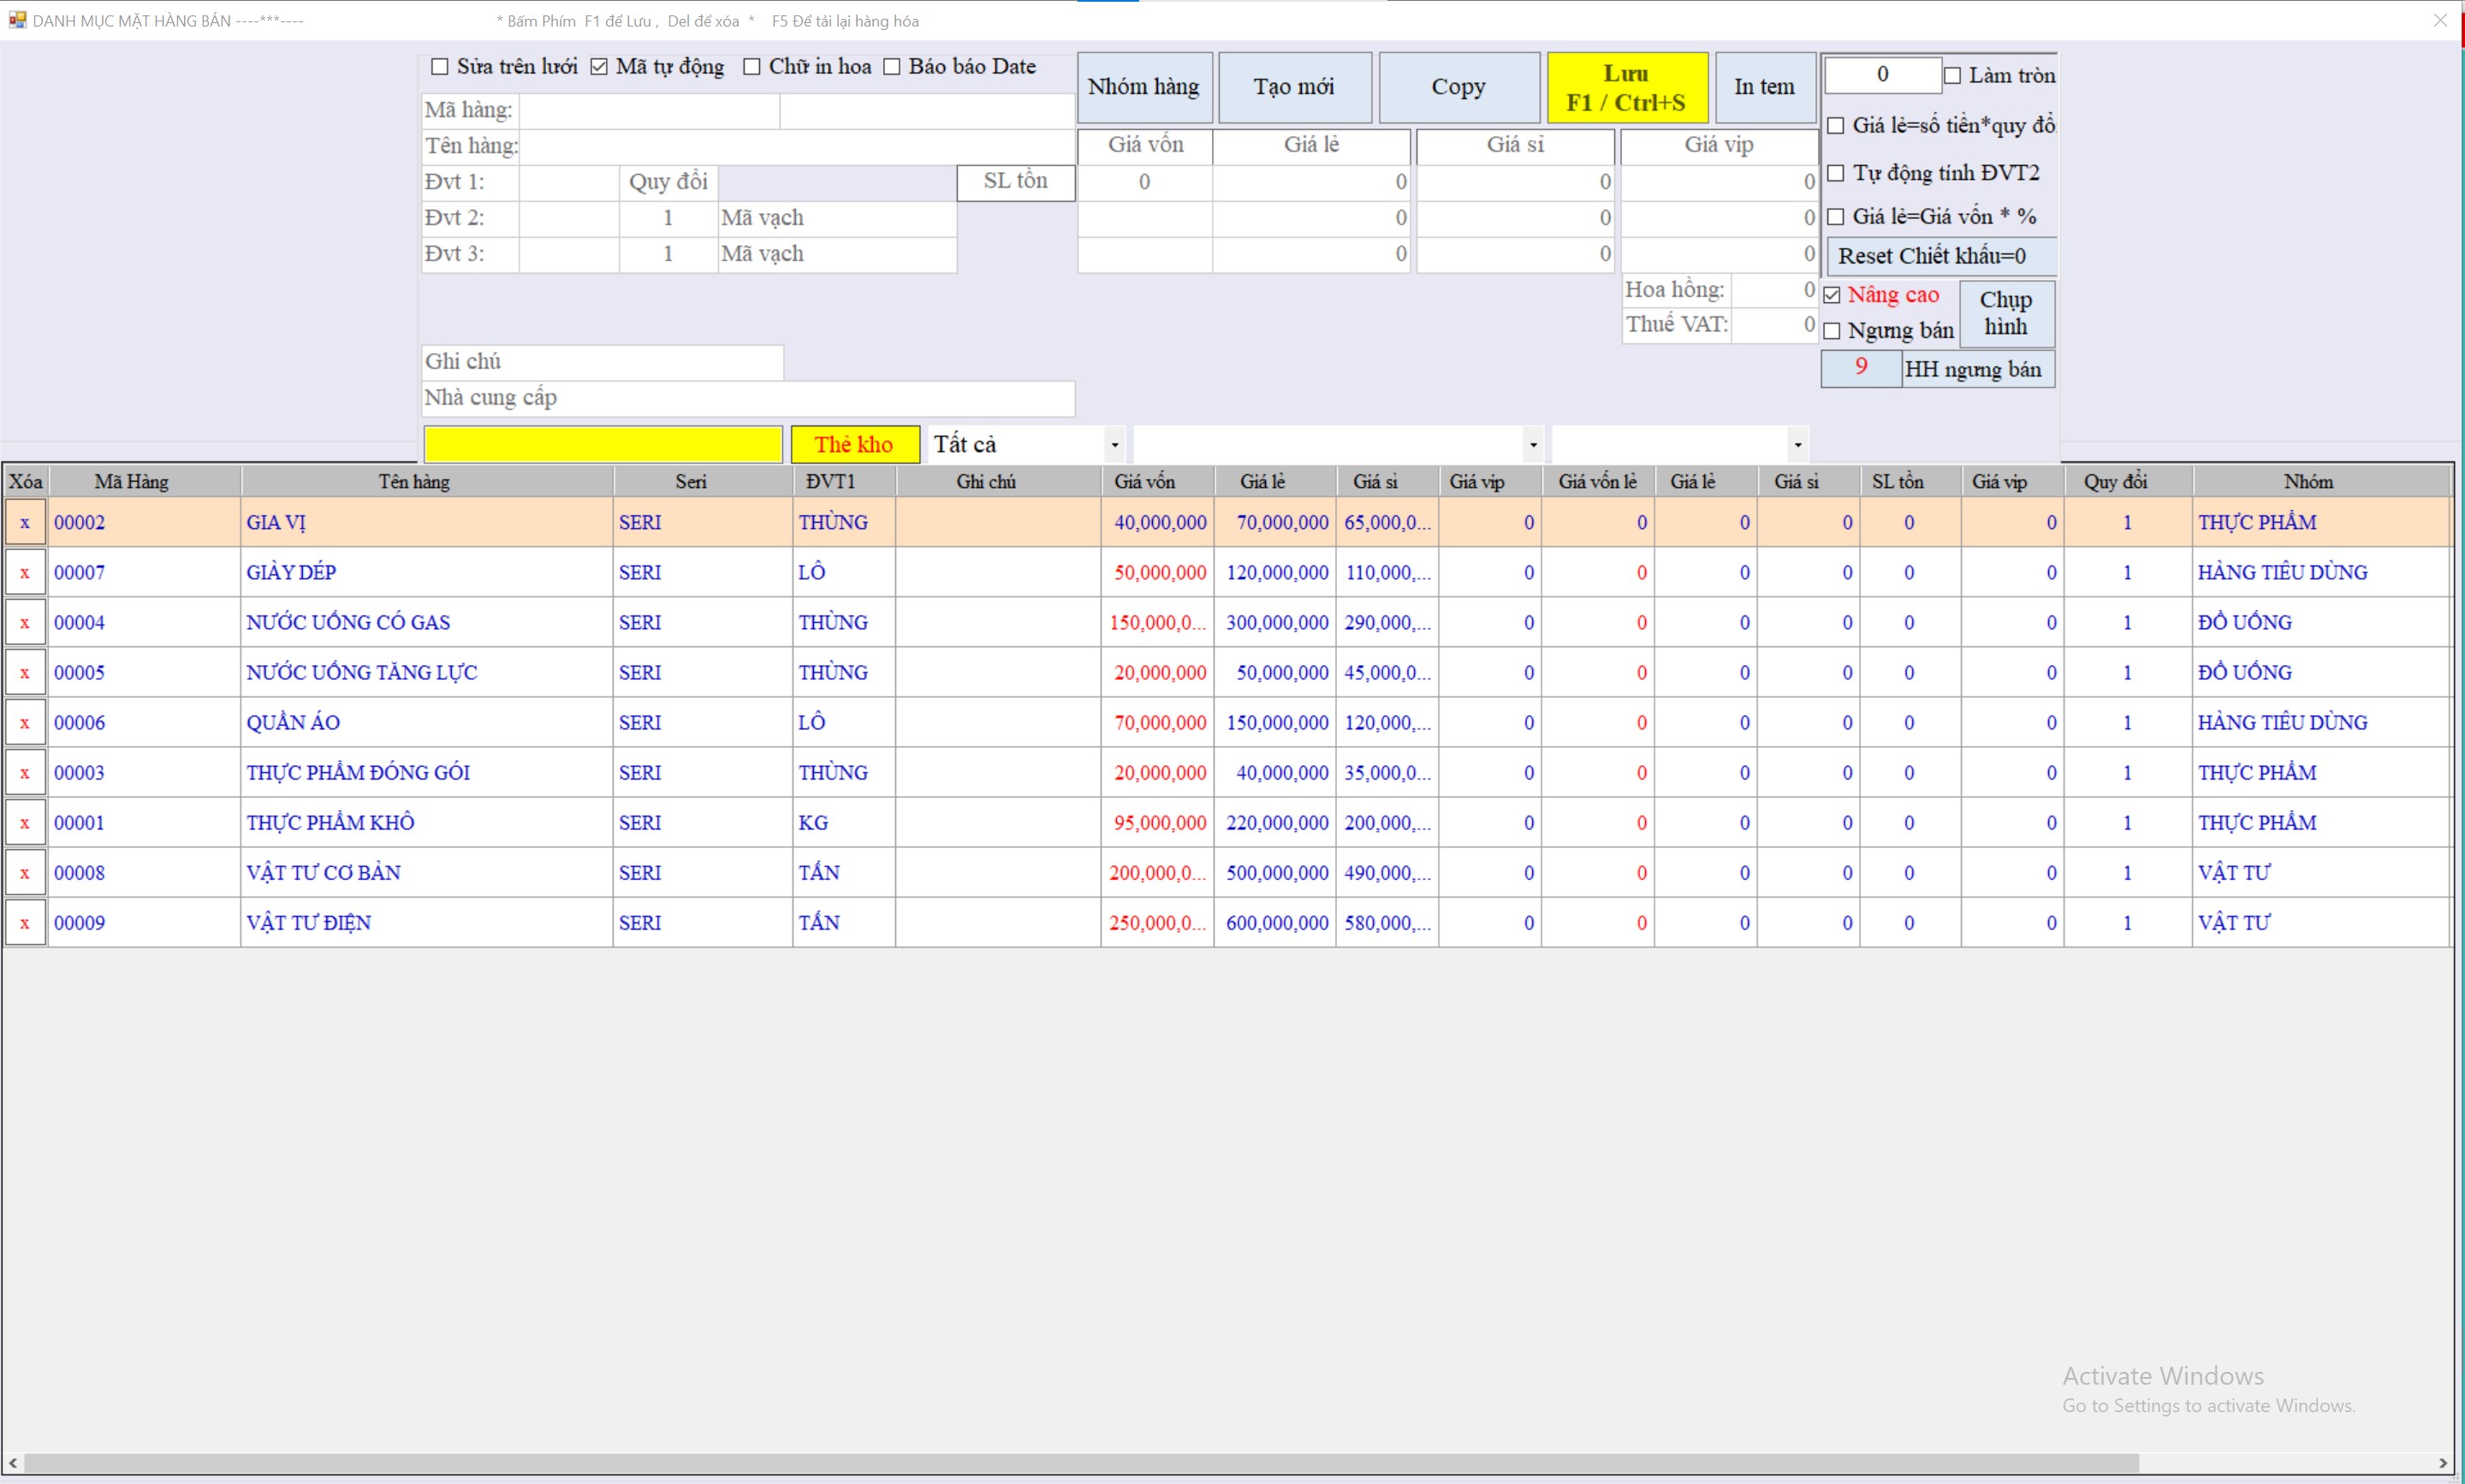This screenshot has width=2465, height=1484.
Task: Toggle the Ngưng bán checkbox
Action: 1832,331
